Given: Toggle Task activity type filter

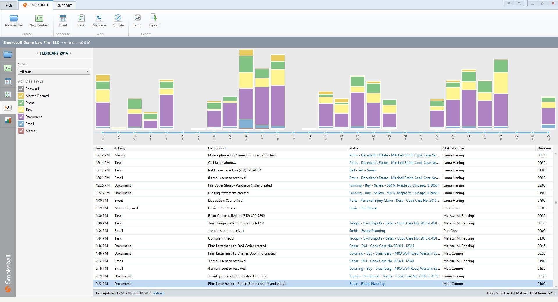Looking at the screenshot, I should 21,110.
